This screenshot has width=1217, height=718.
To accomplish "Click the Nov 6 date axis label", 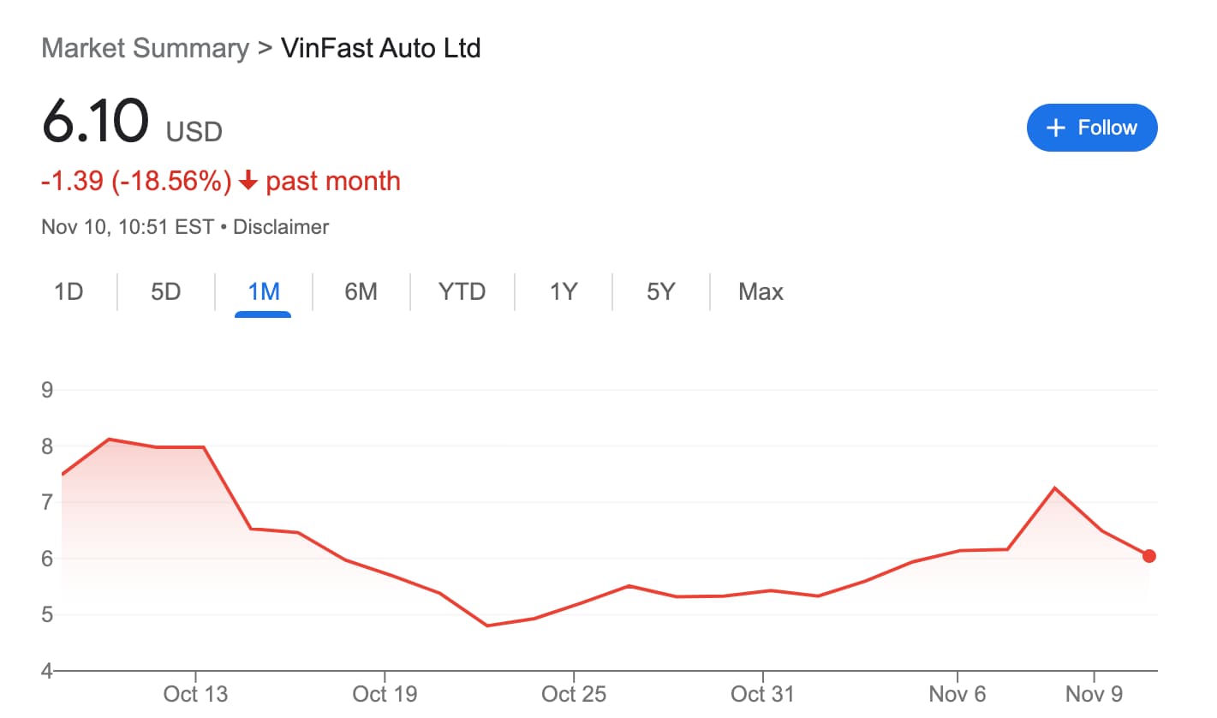I will pyautogui.click(x=957, y=694).
